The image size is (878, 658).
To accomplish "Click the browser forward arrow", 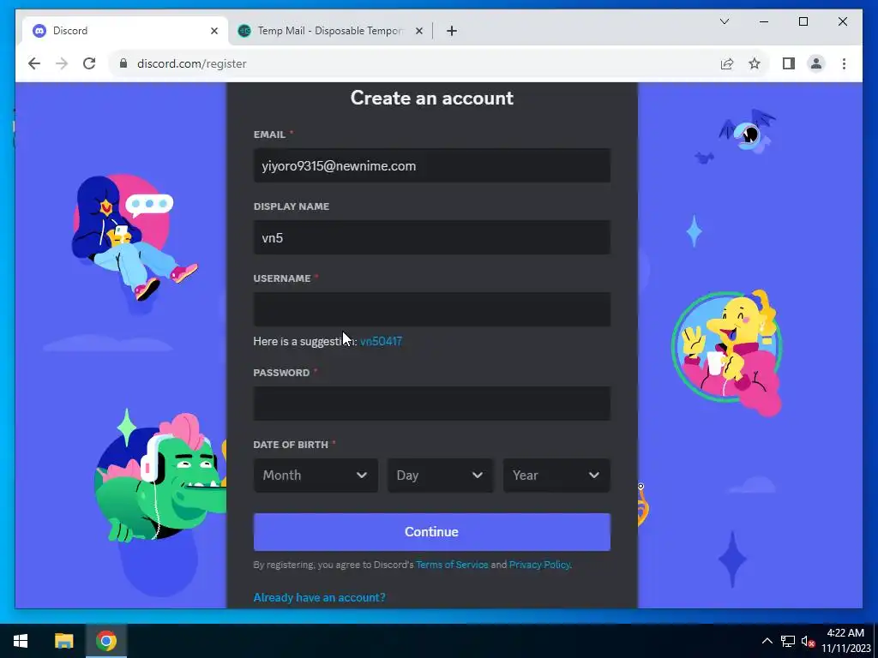I will click(62, 63).
